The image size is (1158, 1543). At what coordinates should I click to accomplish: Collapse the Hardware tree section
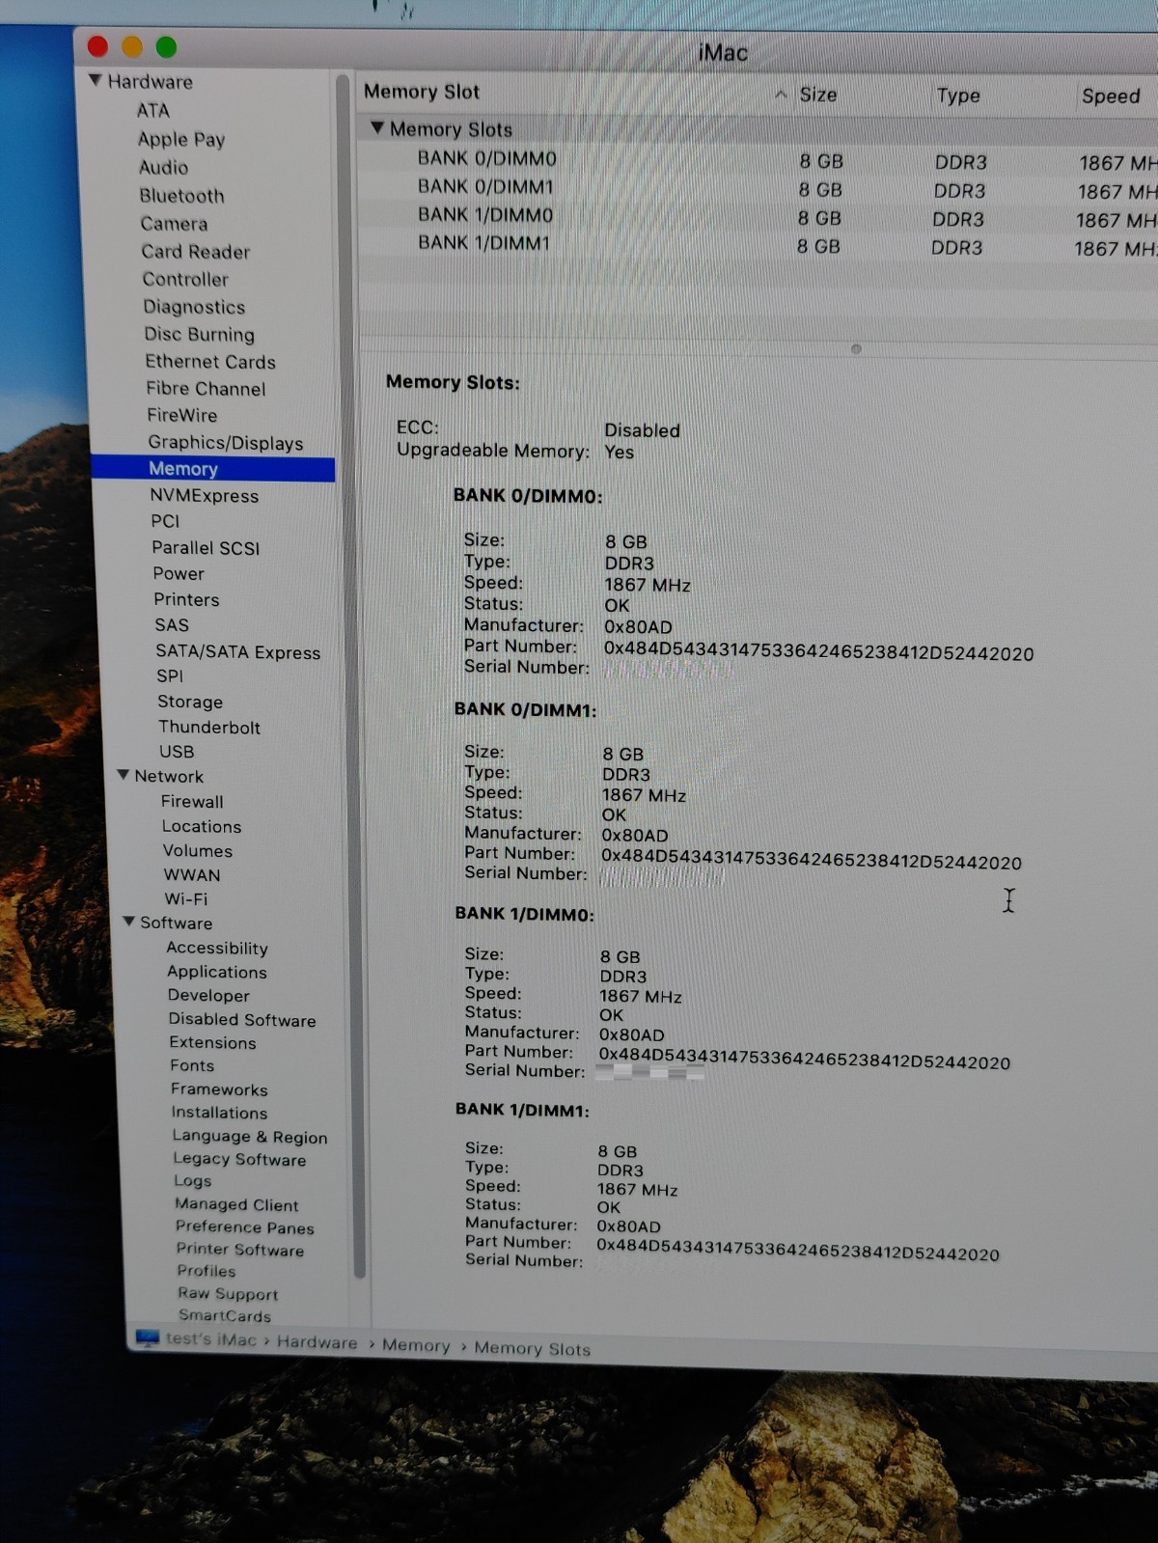pos(95,80)
